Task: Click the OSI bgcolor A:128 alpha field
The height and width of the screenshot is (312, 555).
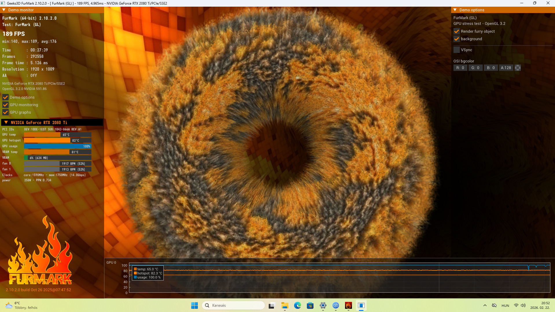Action: (506, 68)
